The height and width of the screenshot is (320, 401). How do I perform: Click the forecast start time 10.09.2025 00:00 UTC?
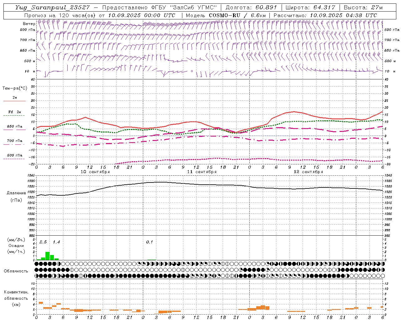pyautogui.click(x=141, y=15)
